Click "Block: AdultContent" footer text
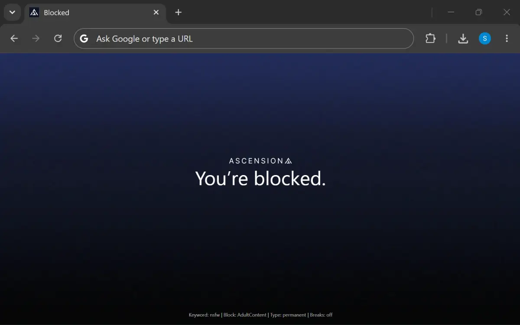 [x=245, y=315]
